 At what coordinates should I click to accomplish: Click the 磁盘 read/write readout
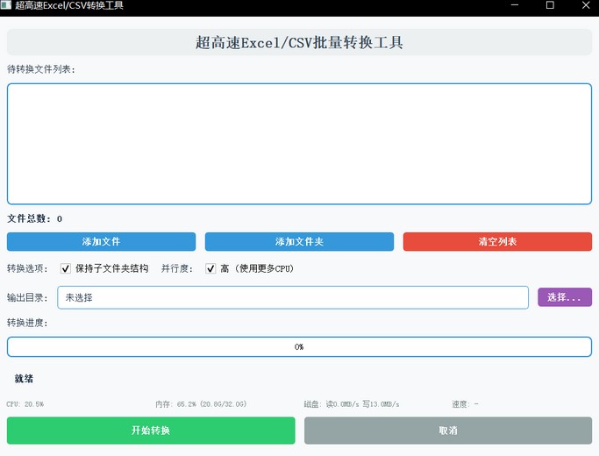pos(351,404)
